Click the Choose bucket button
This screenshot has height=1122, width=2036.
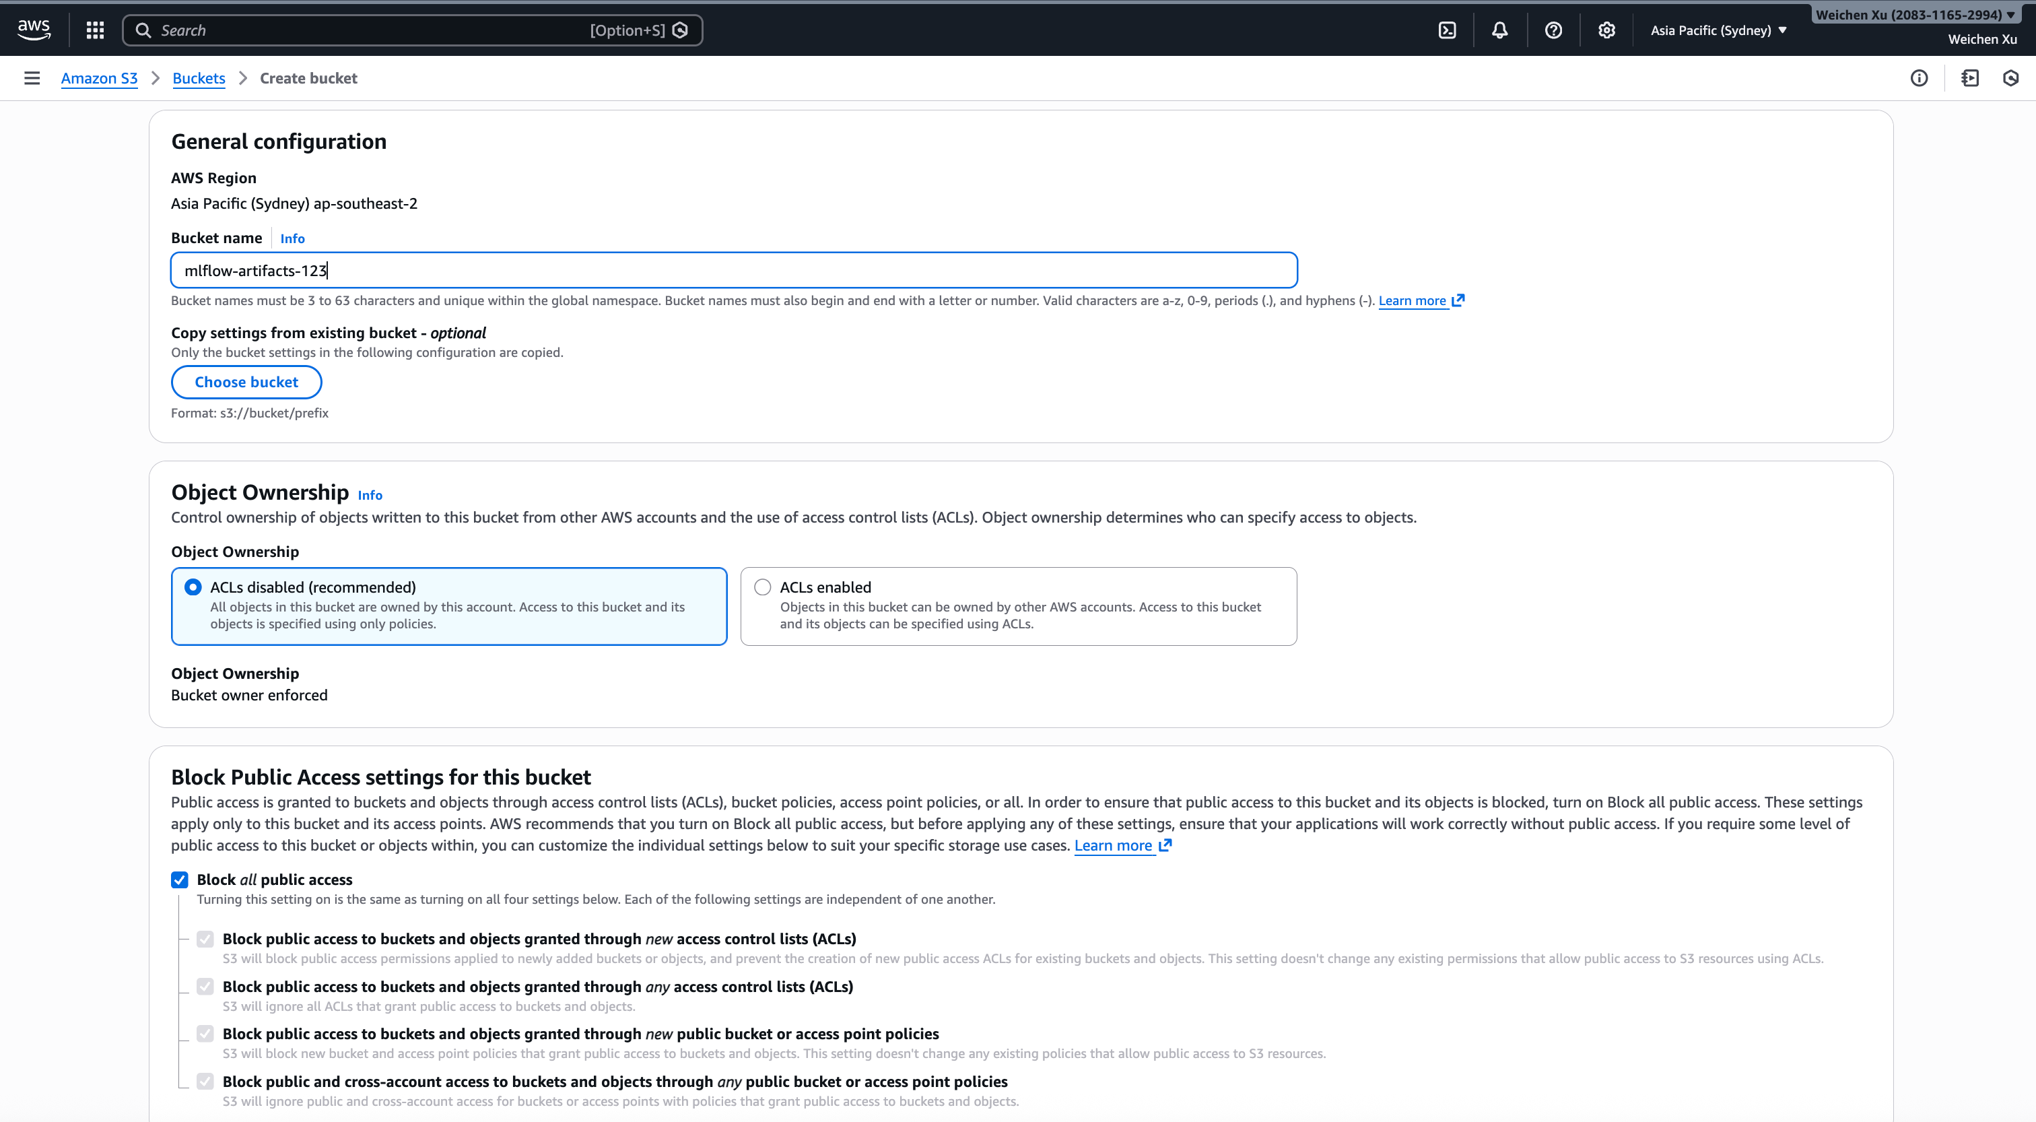(246, 382)
